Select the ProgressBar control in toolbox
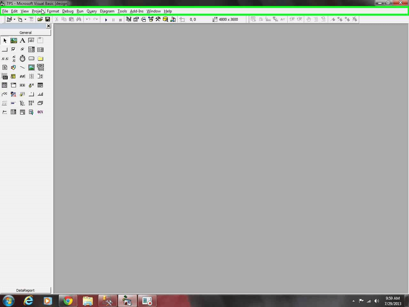 coord(14,103)
